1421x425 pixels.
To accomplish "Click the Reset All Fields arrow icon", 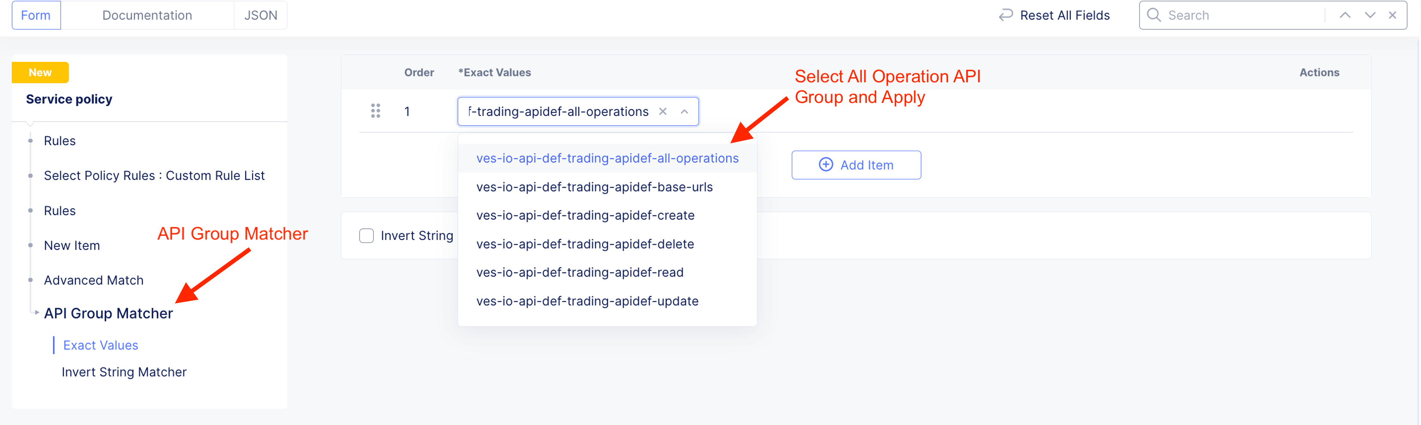I will click(1006, 15).
